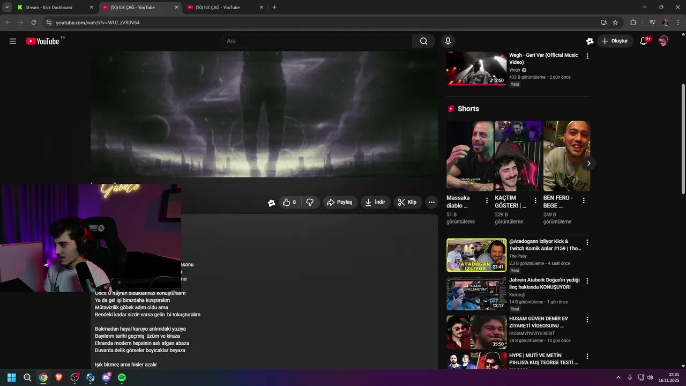This screenshot has height=386, width=686.
Task: Close the last İLK ÇAĞ YouTube tab
Action: (x=262, y=8)
